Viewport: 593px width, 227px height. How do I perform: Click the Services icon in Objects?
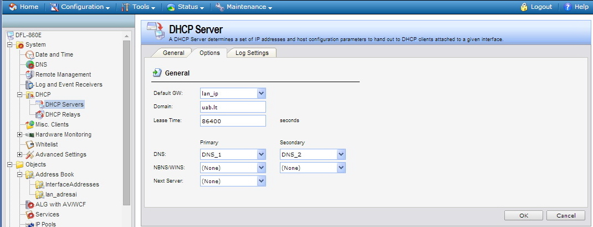(x=30, y=215)
